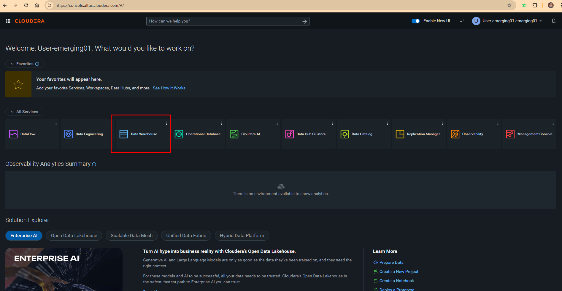This screenshot has height=291, width=562.
Task: Select the Enterprise AI tab
Action: tap(24, 236)
